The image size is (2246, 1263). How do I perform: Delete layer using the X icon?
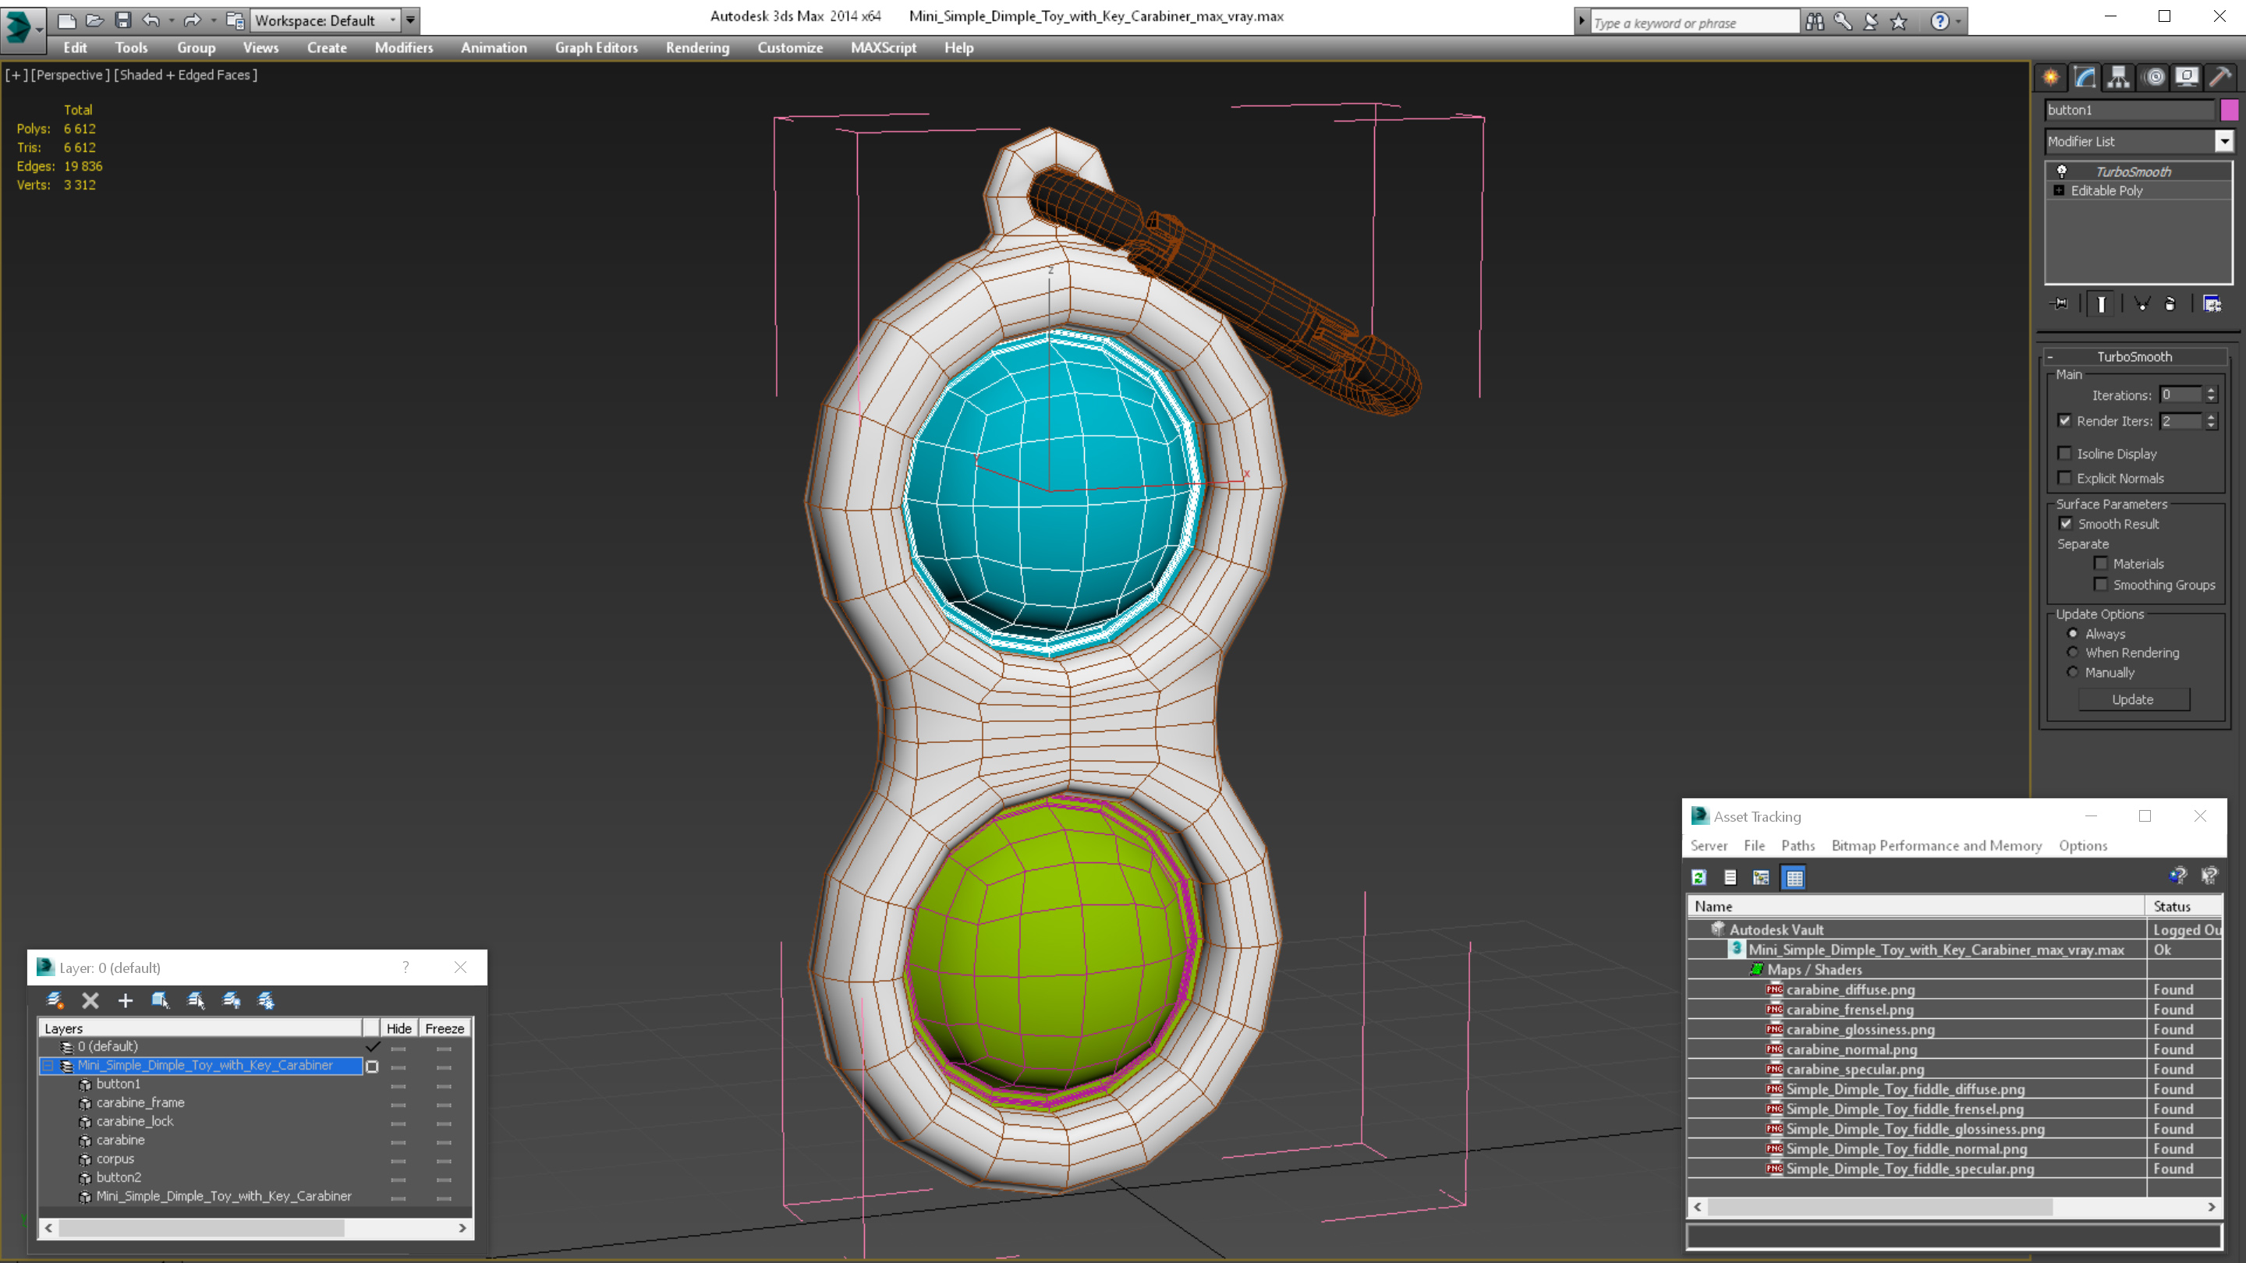point(90,1000)
